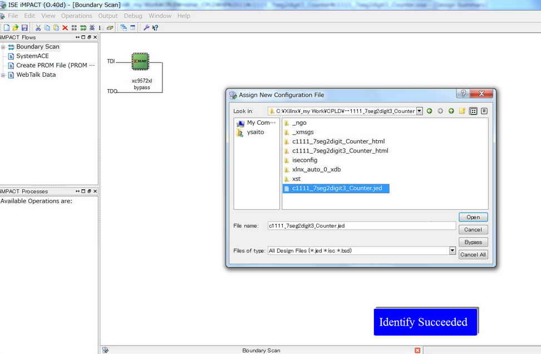
Task: Click the green boundary-scan chain toolbar icon
Action: pyautogui.click(x=83, y=28)
